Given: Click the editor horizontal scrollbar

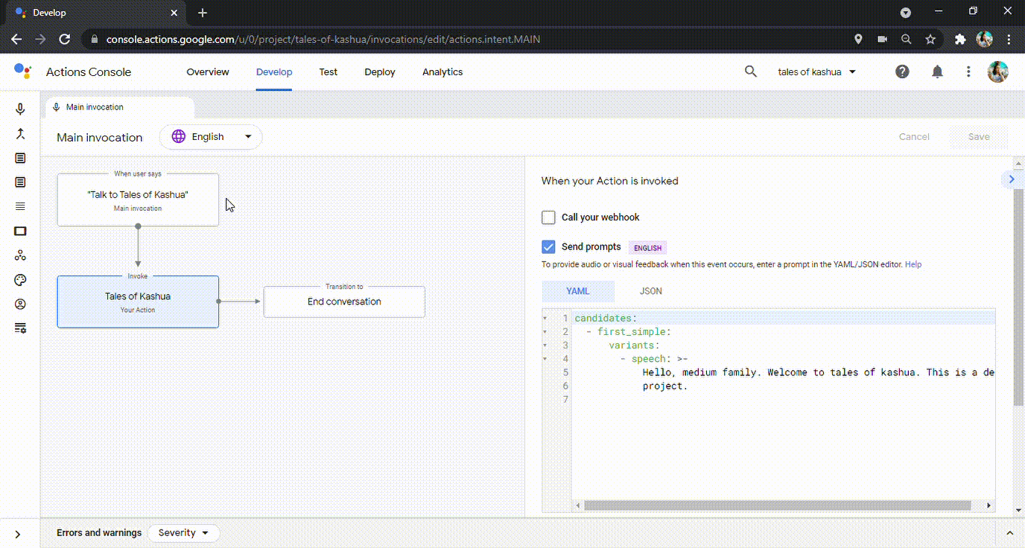Looking at the screenshot, I should [778, 506].
